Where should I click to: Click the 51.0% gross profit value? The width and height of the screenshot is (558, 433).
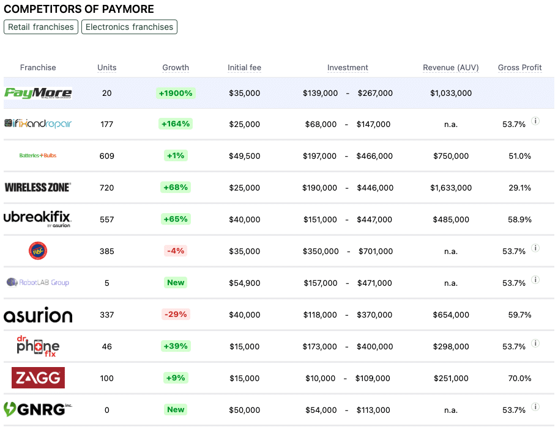coord(519,156)
